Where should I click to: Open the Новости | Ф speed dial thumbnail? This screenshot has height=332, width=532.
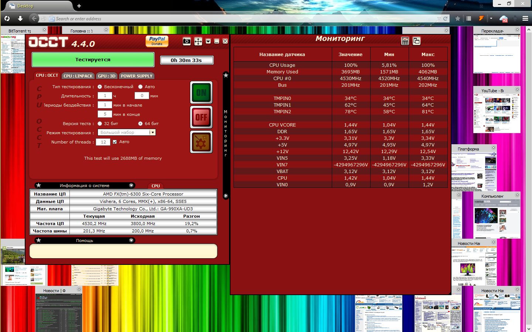pyautogui.click(x=59, y=313)
